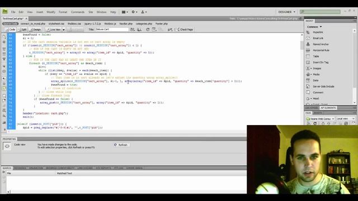Switch to the ASSETS tab
358x201 pixels.
coord(318,113)
